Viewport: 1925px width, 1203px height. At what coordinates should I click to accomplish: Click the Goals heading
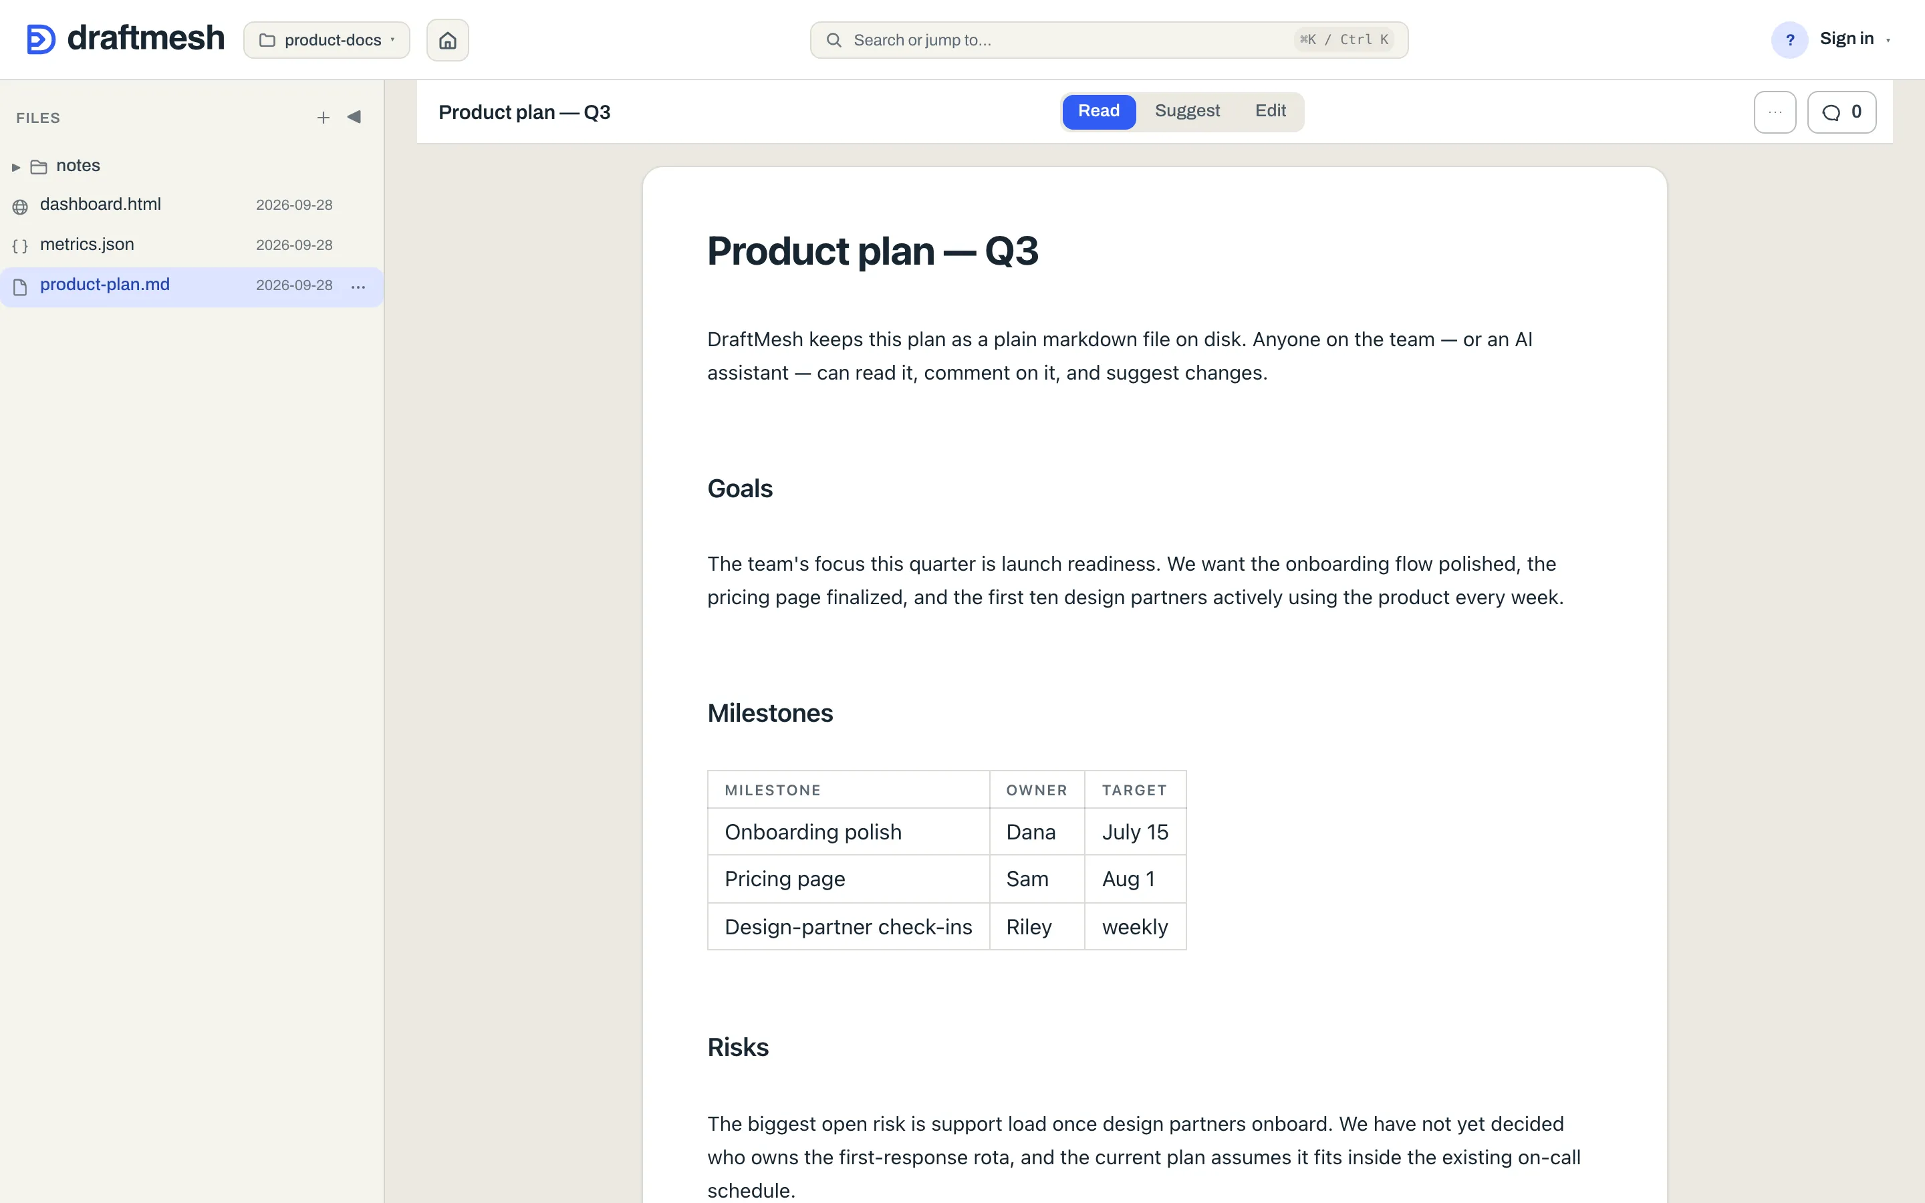pos(740,489)
